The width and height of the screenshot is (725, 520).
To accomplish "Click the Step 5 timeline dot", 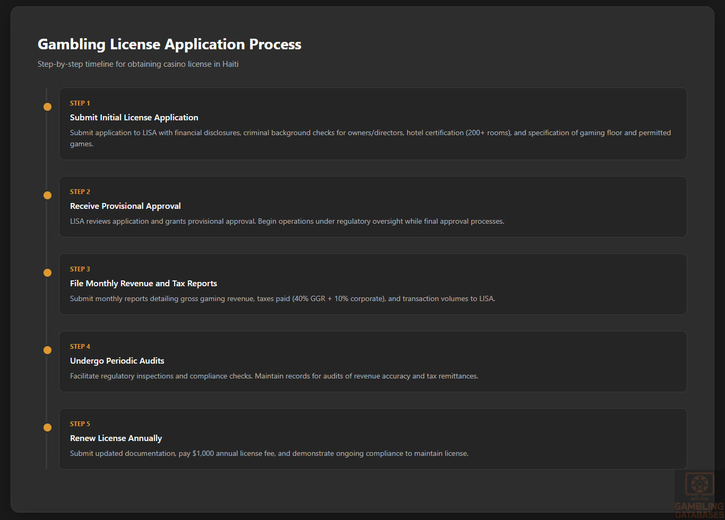I will [47, 428].
